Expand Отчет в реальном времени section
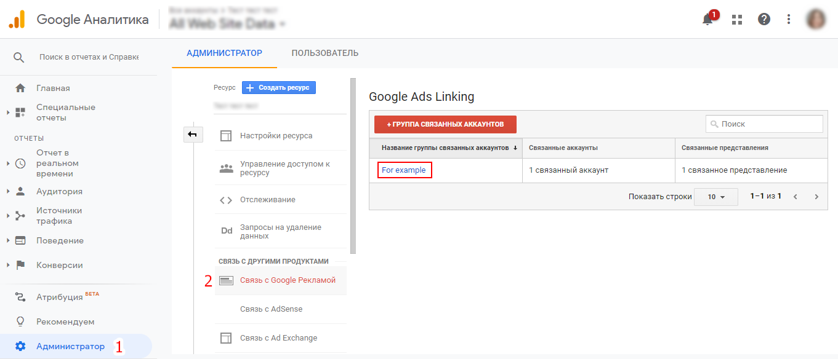838x359 pixels. 8,164
